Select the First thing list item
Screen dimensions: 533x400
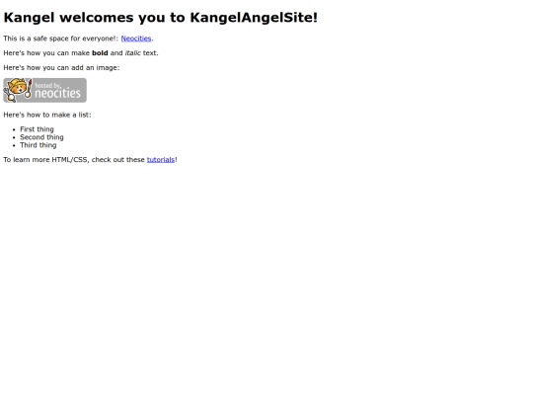pos(37,129)
